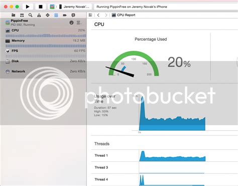Go back in editor history
238x186 pixels.
click(98, 15)
